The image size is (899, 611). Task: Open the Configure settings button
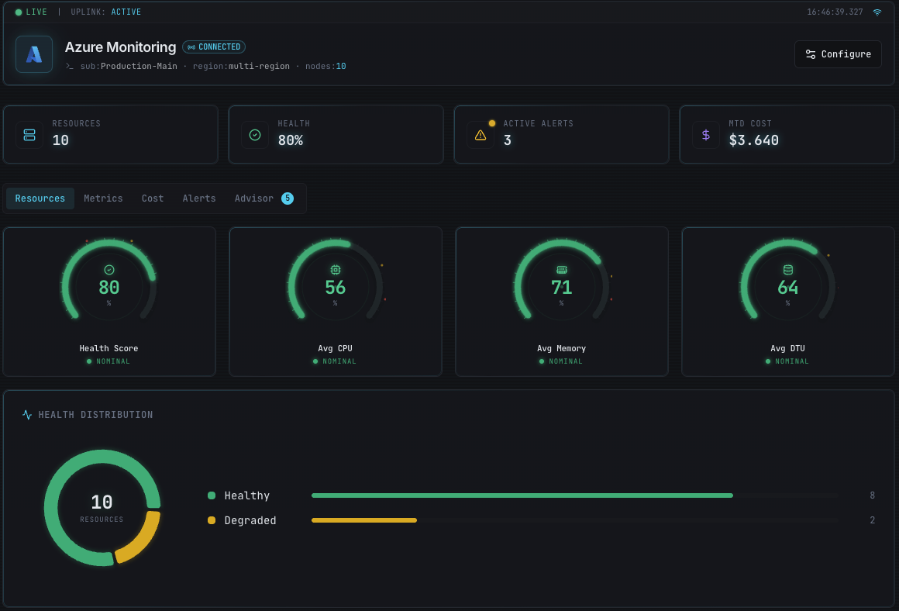click(x=838, y=54)
